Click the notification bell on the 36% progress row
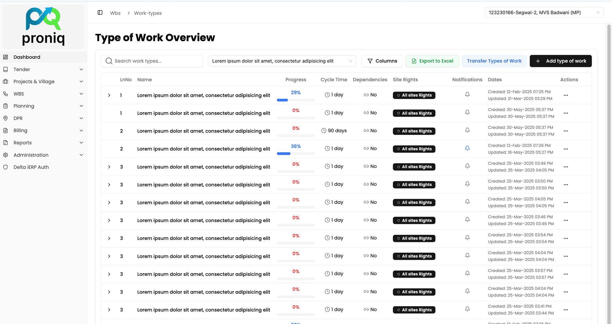Viewport: 612px width, 324px height. 467,148
